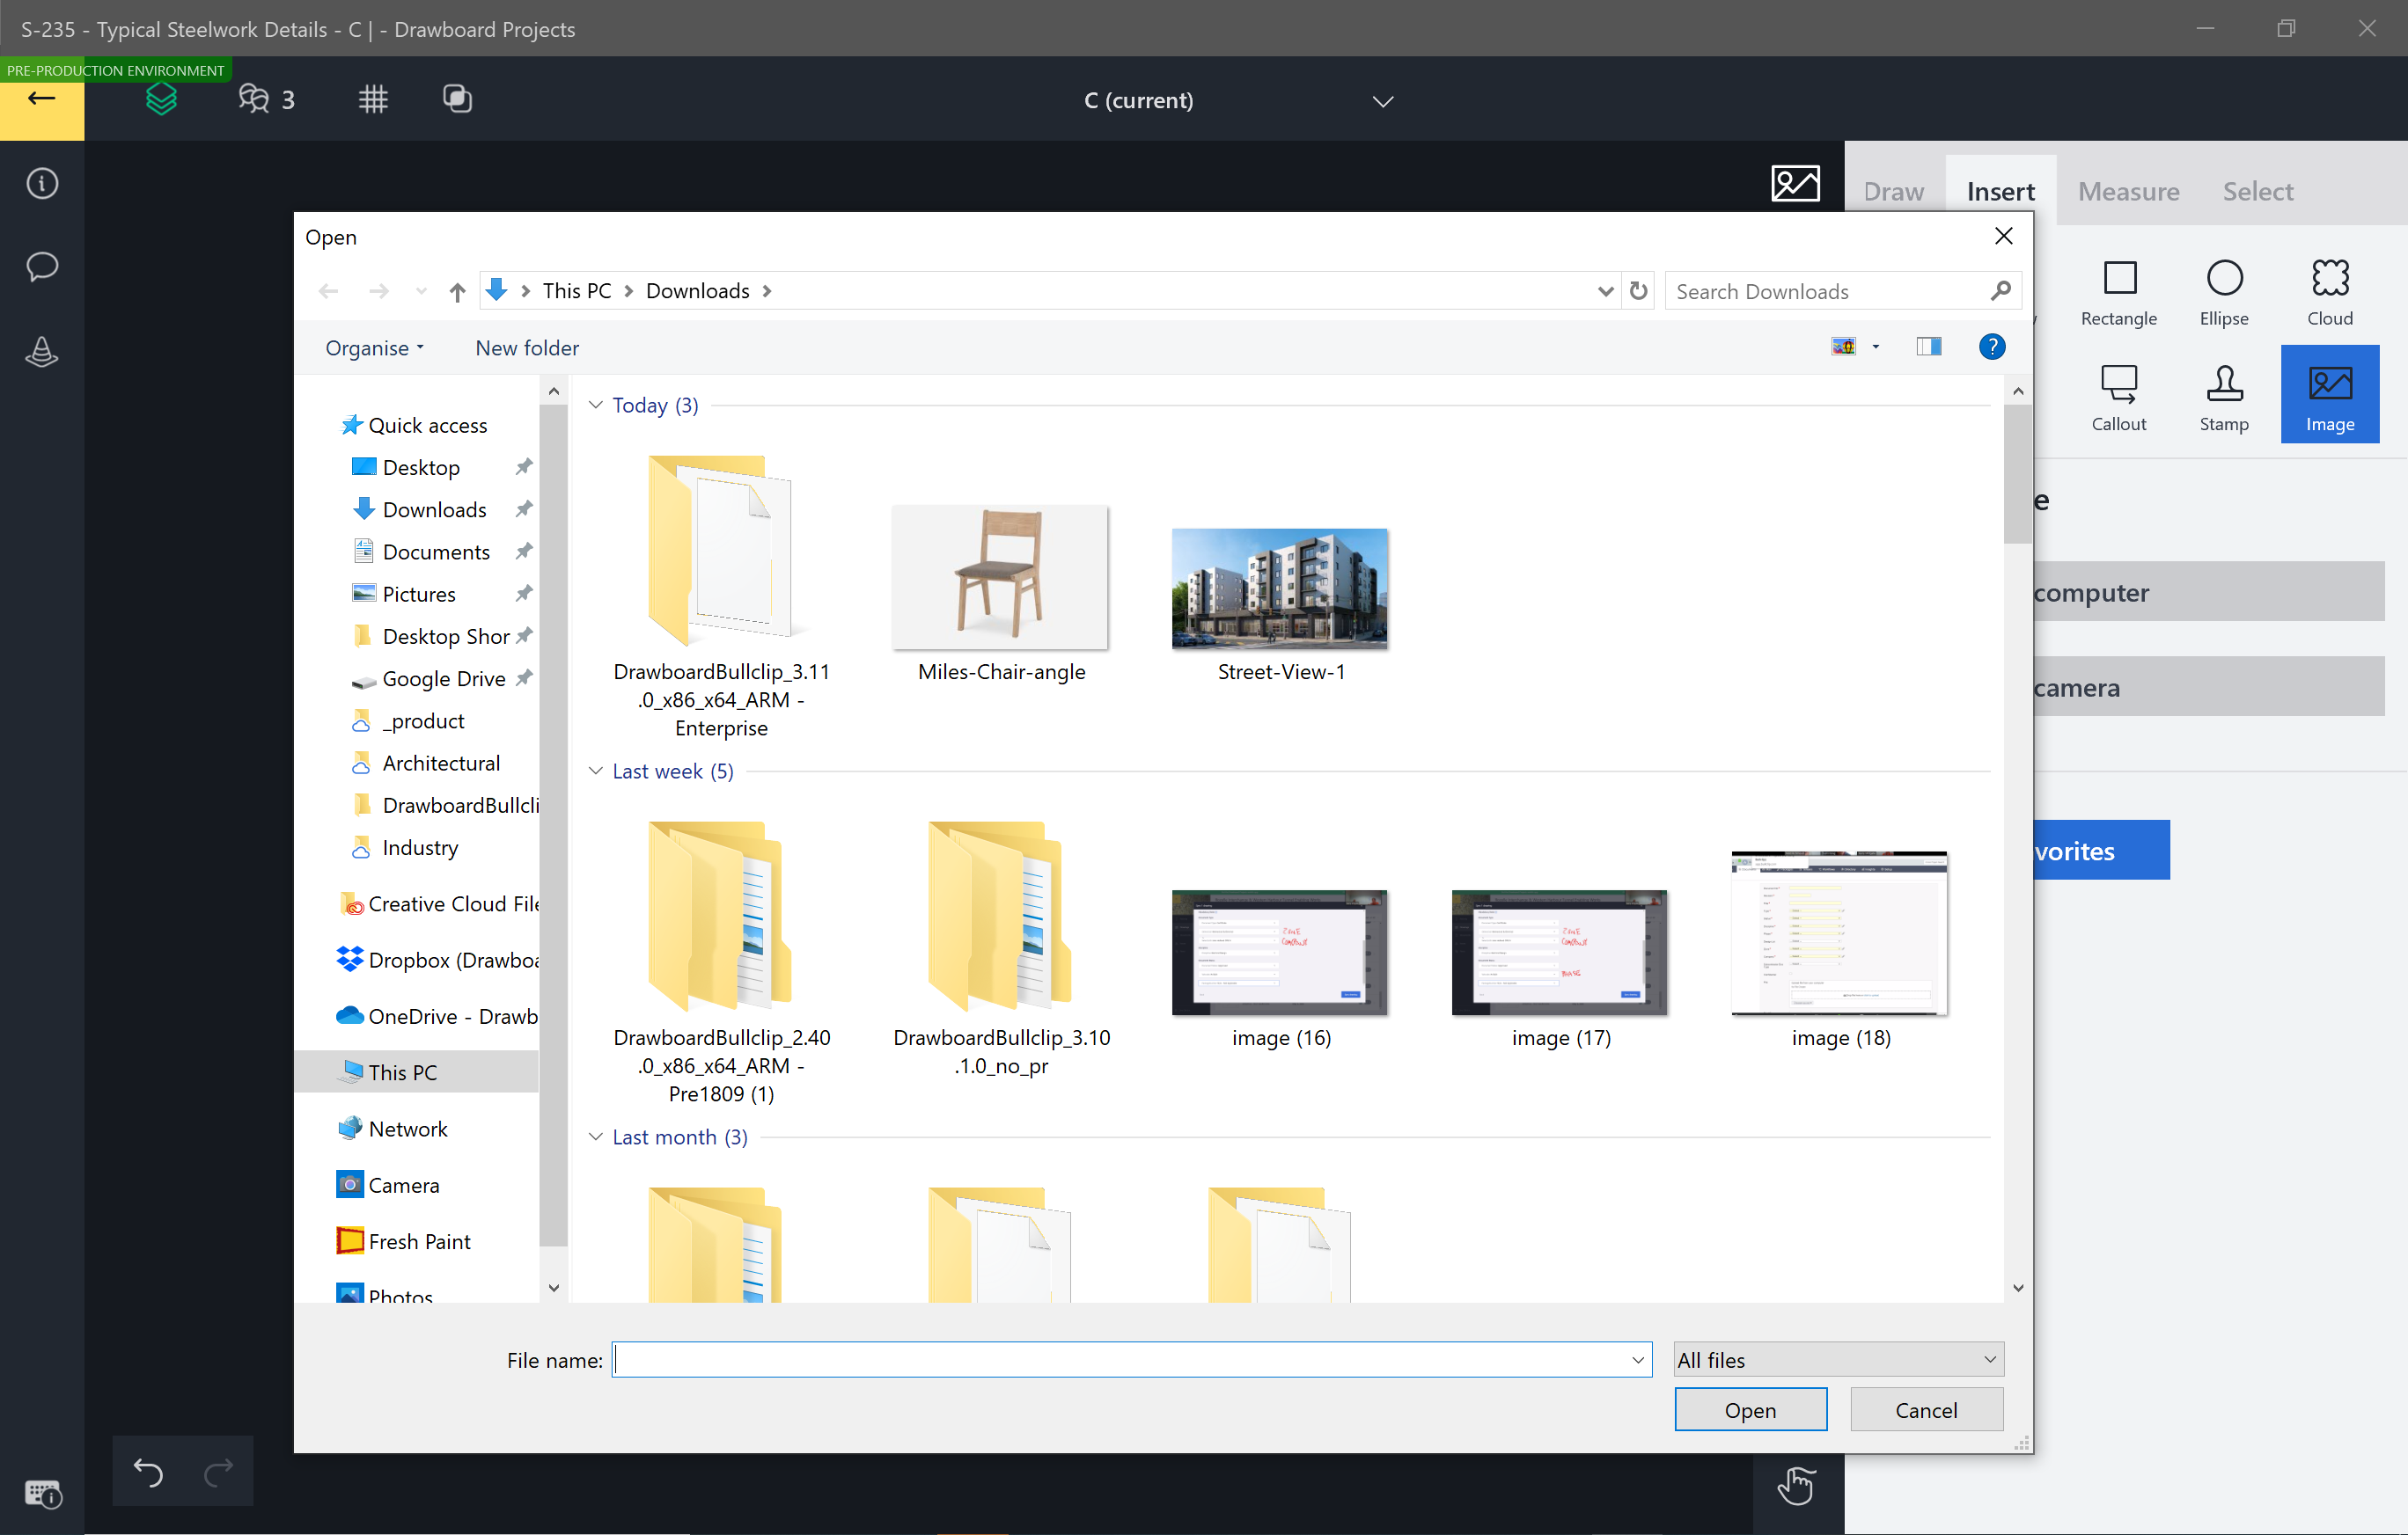Expand the Today section collapse toggle
This screenshot has height=1535, width=2408.
click(595, 406)
